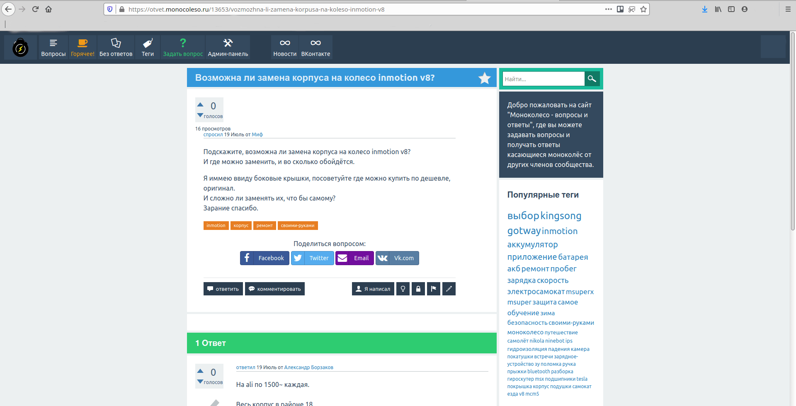Select Без ответов in the top navigation
This screenshot has height=406, width=796.
tap(116, 47)
